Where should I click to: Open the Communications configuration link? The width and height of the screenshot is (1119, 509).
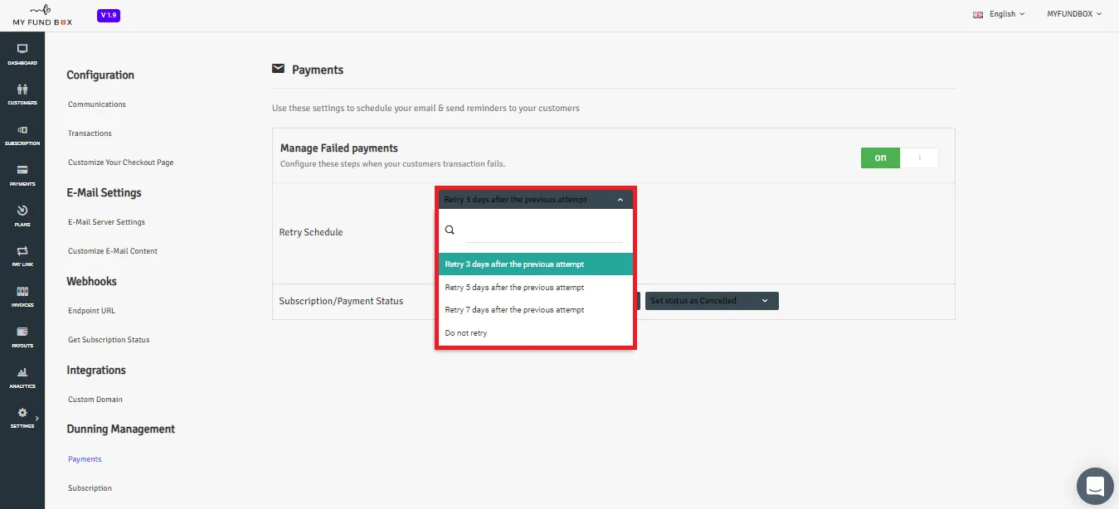pyautogui.click(x=97, y=104)
